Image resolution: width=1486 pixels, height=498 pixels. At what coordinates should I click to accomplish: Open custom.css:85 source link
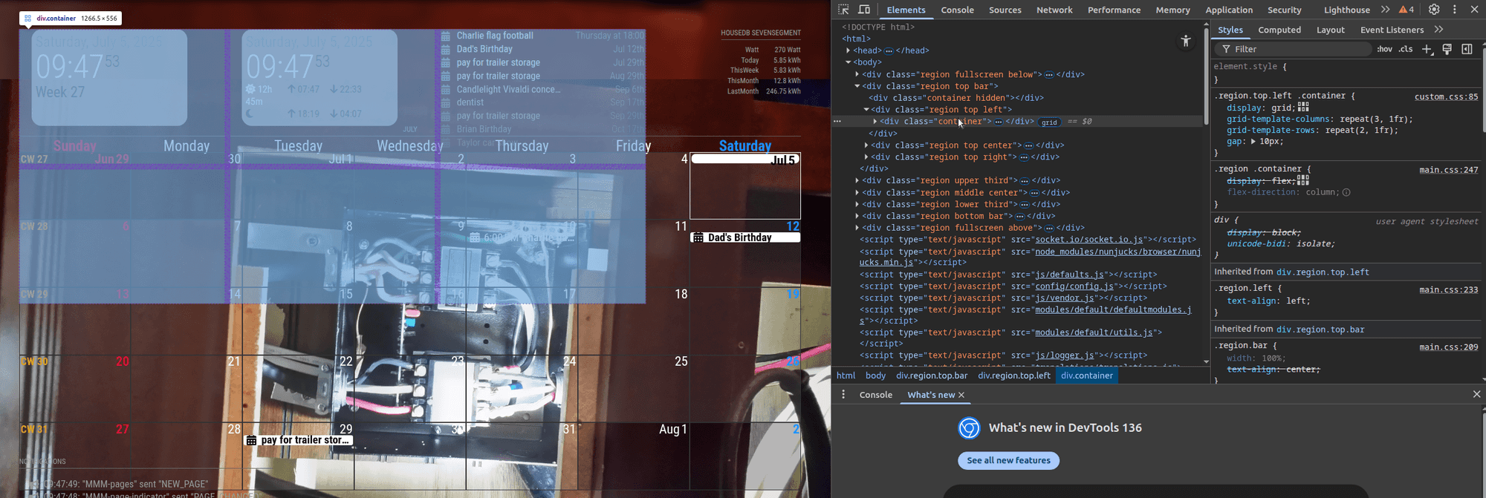[x=1446, y=96]
